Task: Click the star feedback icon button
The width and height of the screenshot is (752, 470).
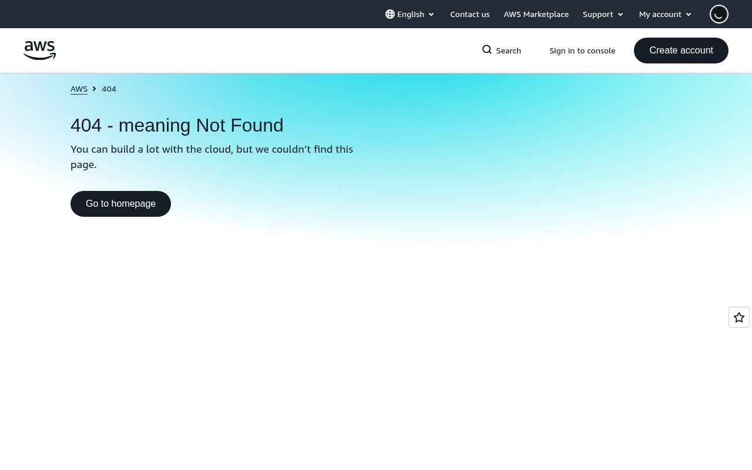Action: pyautogui.click(x=739, y=317)
